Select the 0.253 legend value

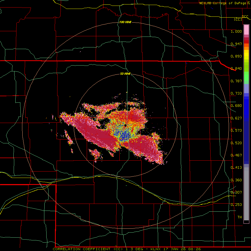[x=236, y=205]
